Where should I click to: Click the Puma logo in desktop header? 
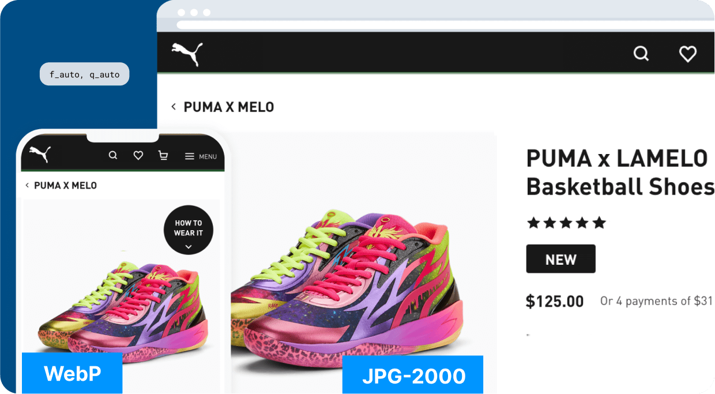[x=187, y=54]
